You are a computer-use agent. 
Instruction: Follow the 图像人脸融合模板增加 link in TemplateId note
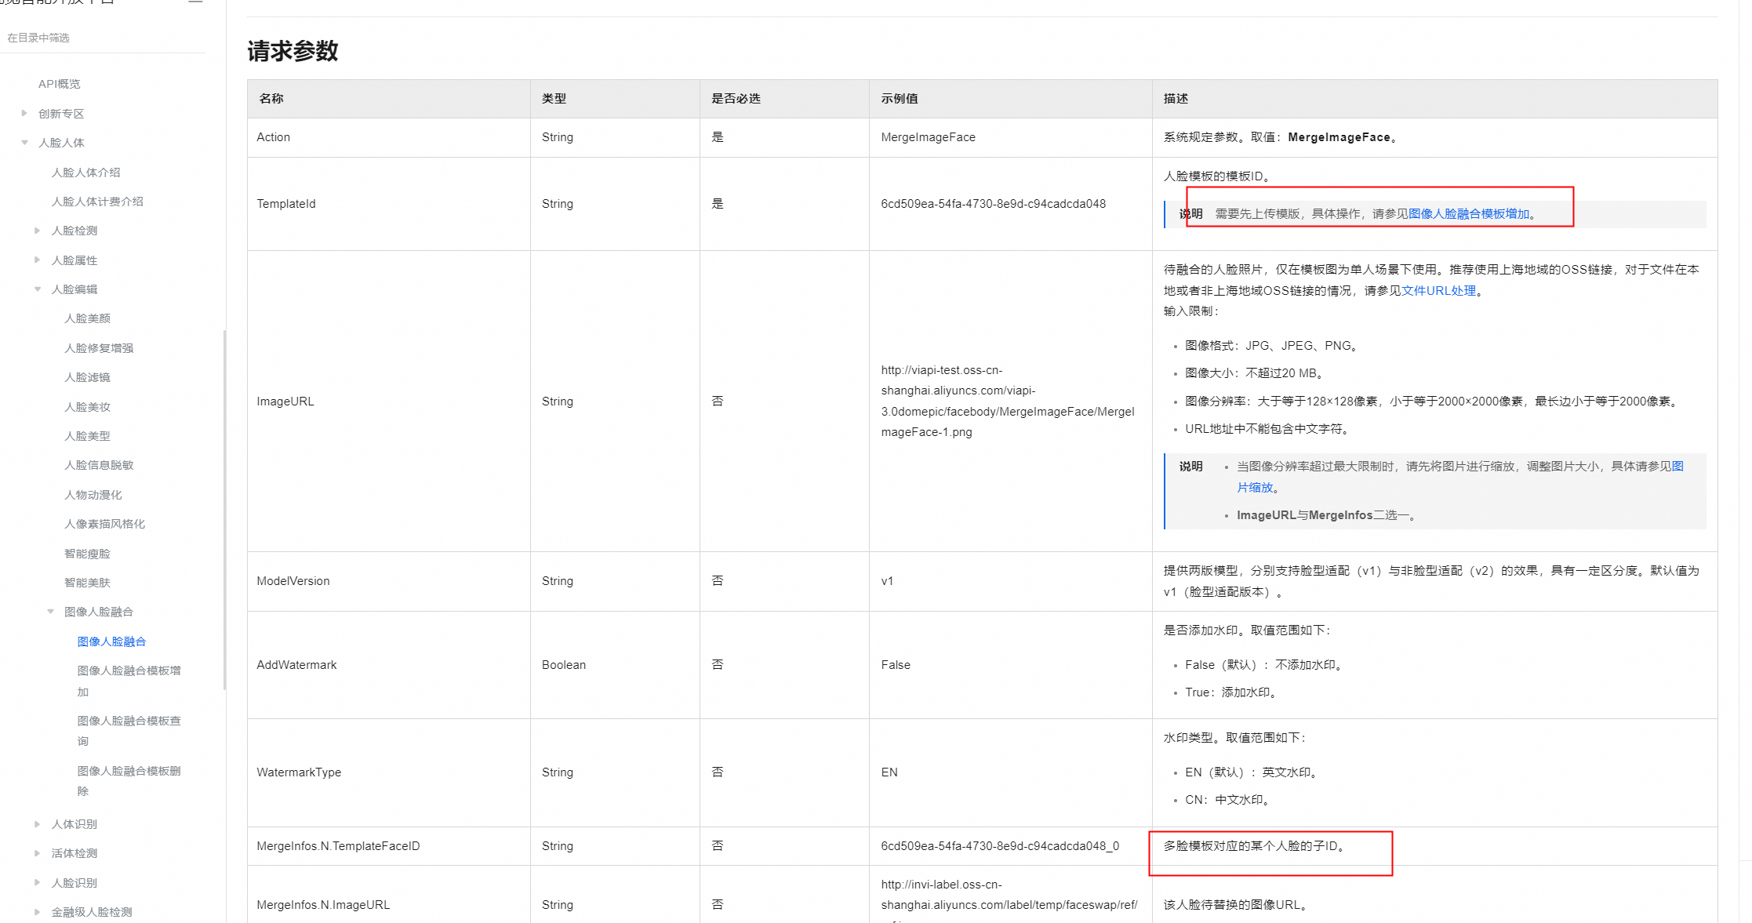coord(1469,214)
